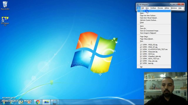Choose Open... from the File menu
The width and height of the screenshot is (188, 105).
(x=154, y=13)
